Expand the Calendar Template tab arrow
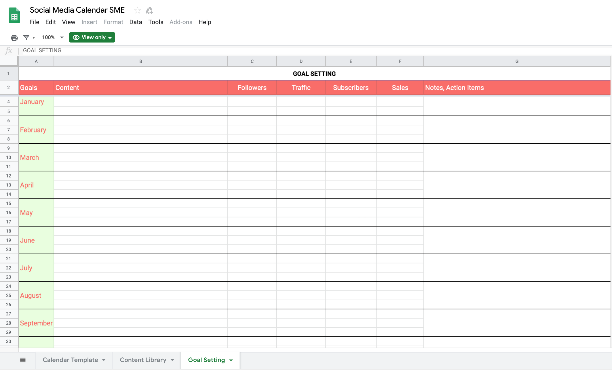The image size is (612, 370). coord(104,360)
